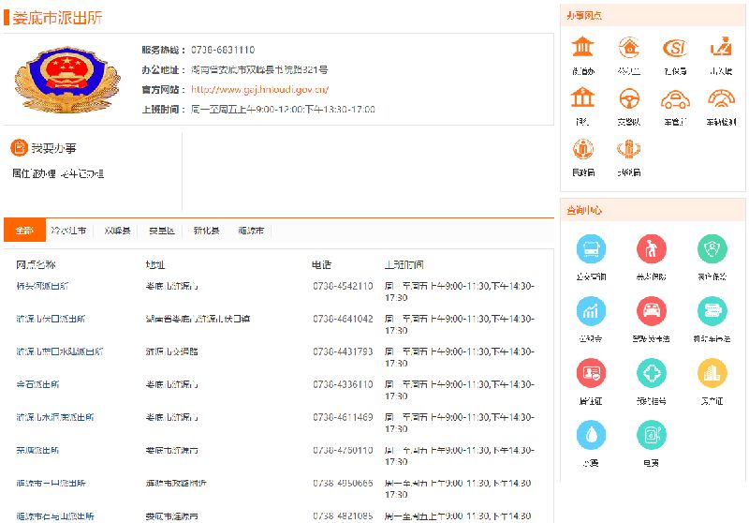The width and height of the screenshot is (749, 523).
Task: Click the speedometer 车辆检测 icon
Action: pos(721,99)
